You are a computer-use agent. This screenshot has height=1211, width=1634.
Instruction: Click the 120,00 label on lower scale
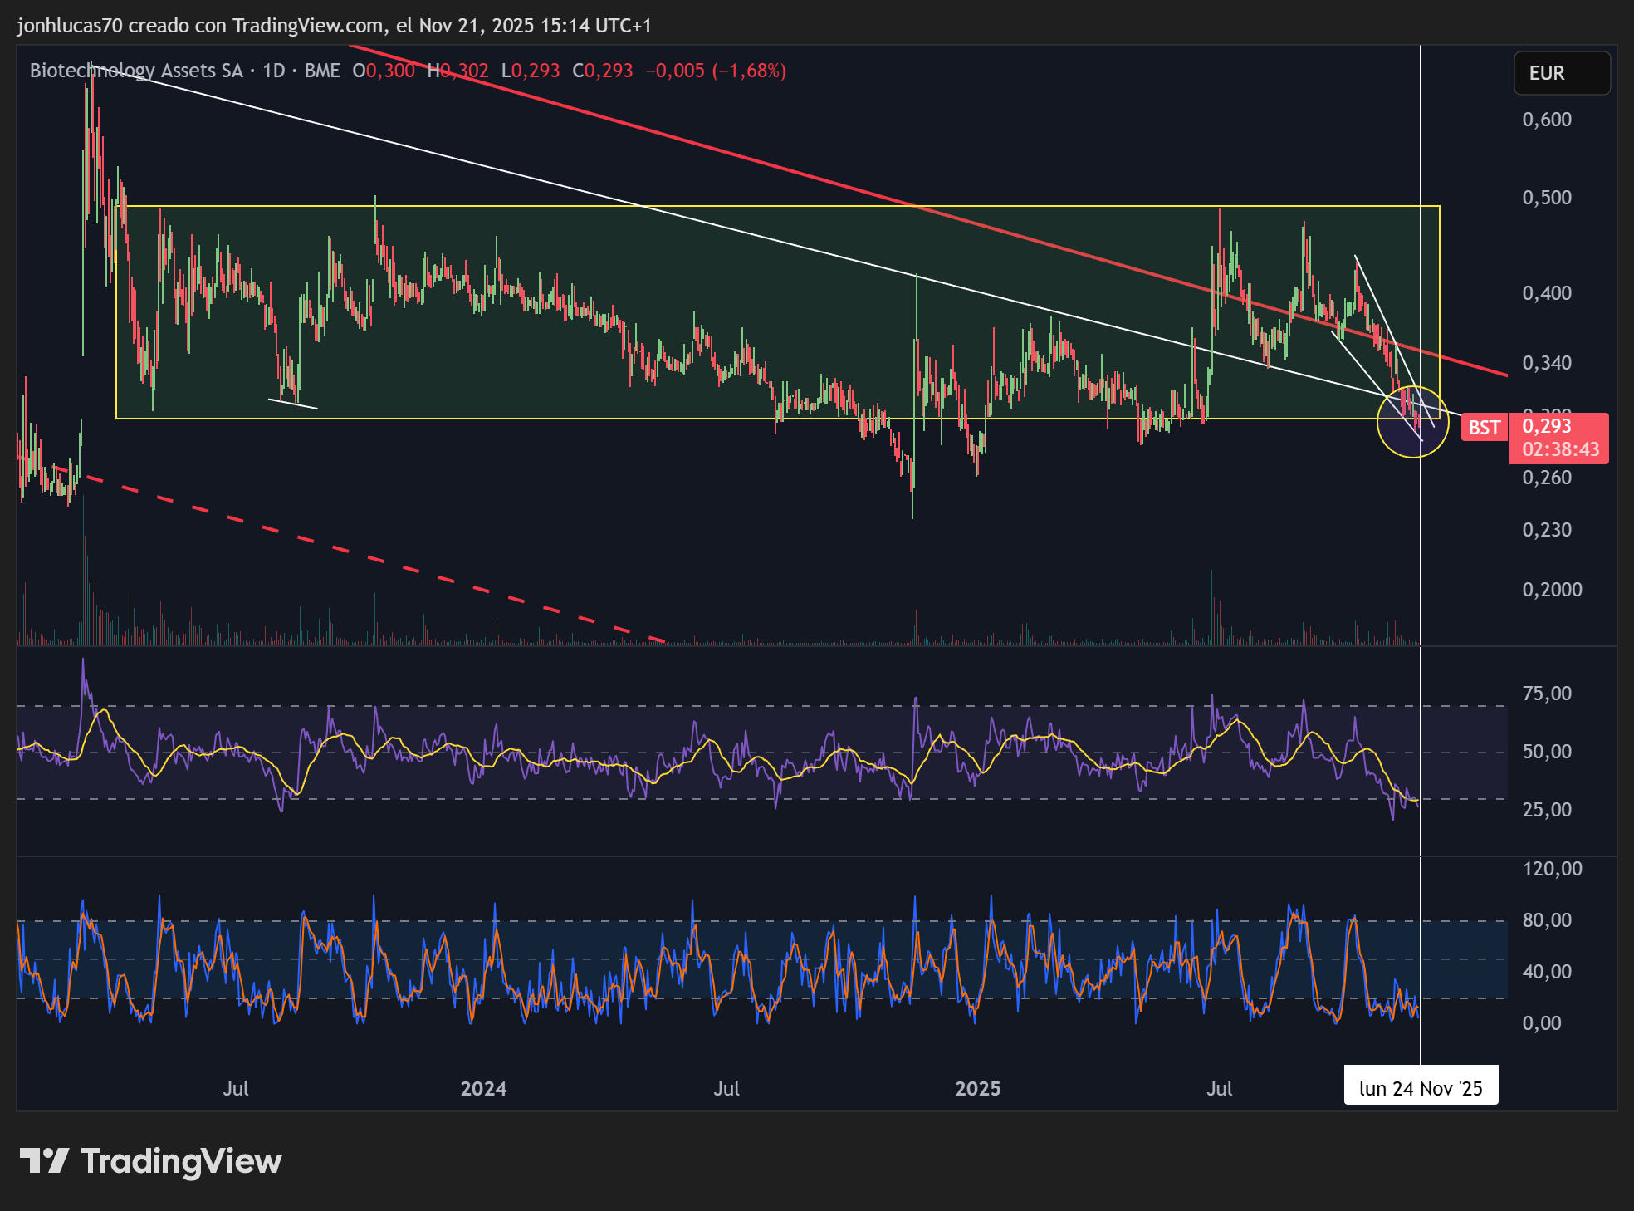point(1551,869)
